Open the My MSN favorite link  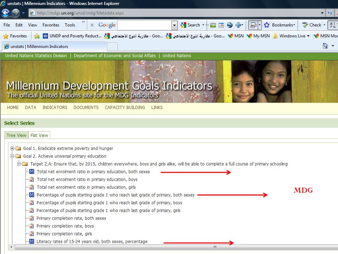[x=258, y=36]
